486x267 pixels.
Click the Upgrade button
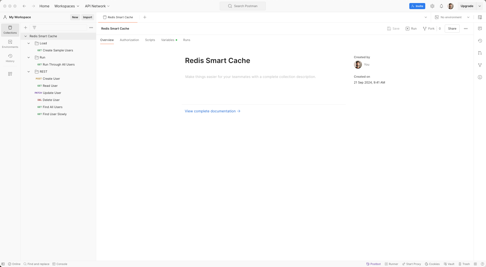pyautogui.click(x=467, y=6)
